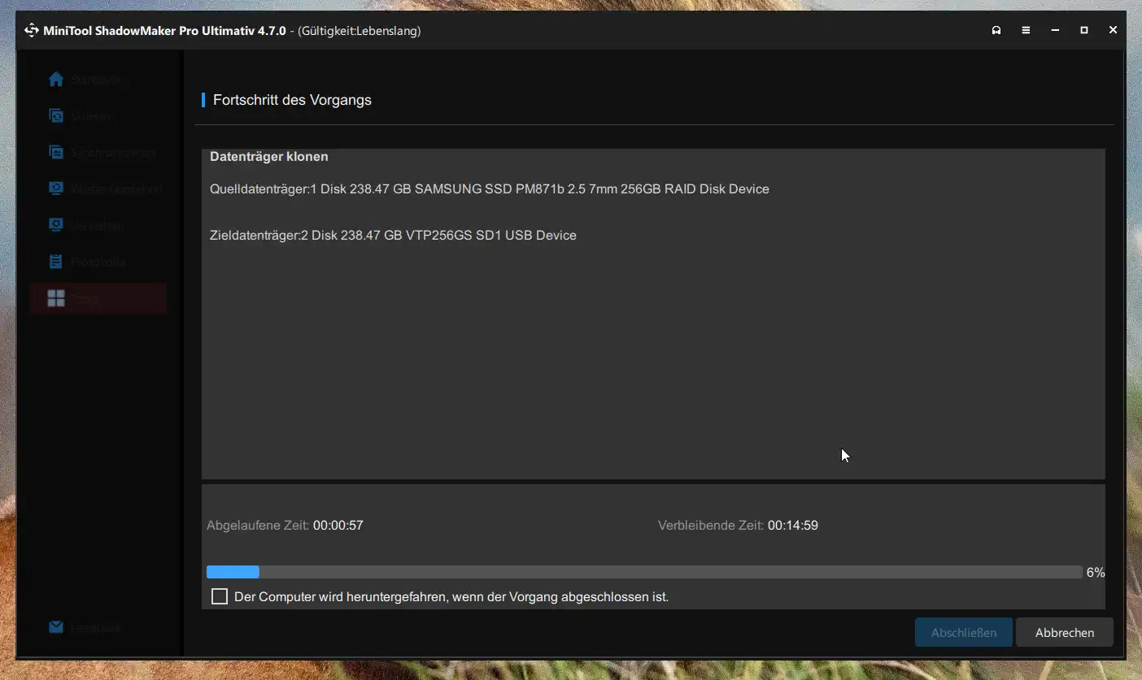
Task: Open the Synchronisieren sync icon in sidebar
Action: pyautogui.click(x=56, y=153)
